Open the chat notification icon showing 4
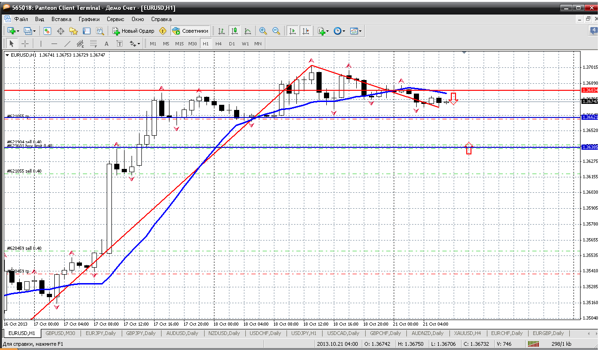Screen dimensions: 603x350 (x=594, y=31)
